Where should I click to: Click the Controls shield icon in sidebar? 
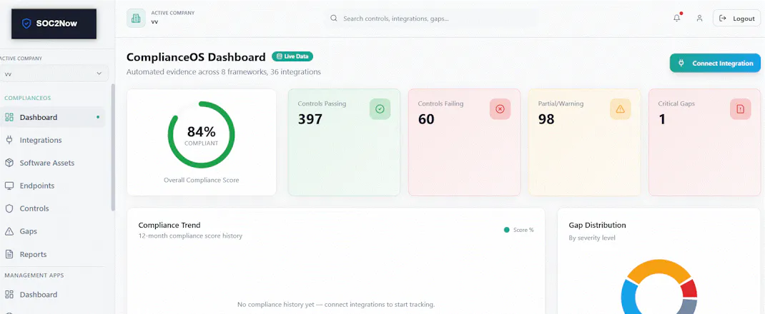coord(9,208)
